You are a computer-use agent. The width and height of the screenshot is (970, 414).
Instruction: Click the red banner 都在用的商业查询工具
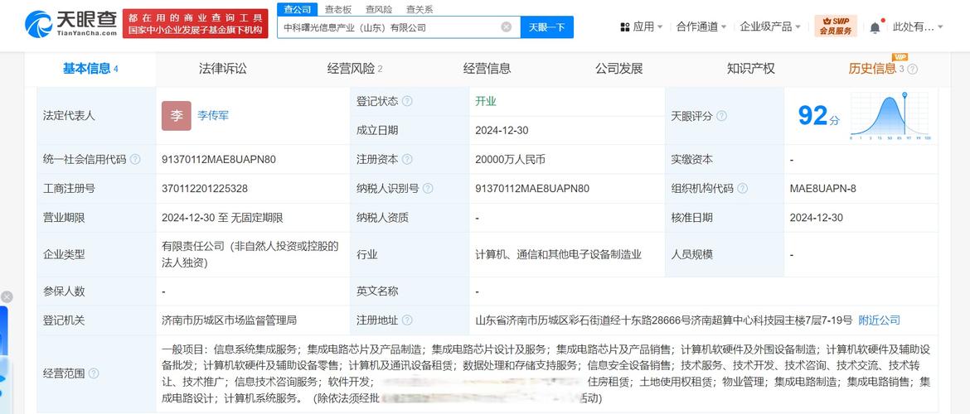[196, 23]
